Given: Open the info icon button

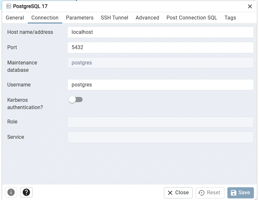Looking at the screenshot, I should [x=11, y=192].
